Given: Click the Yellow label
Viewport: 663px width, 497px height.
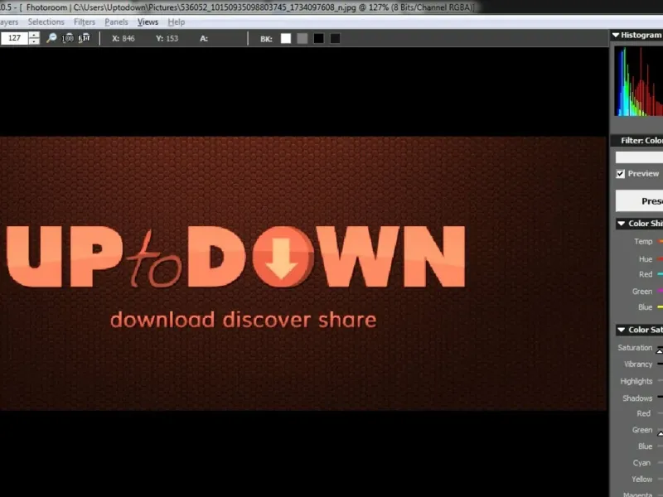Looking at the screenshot, I should (x=641, y=480).
